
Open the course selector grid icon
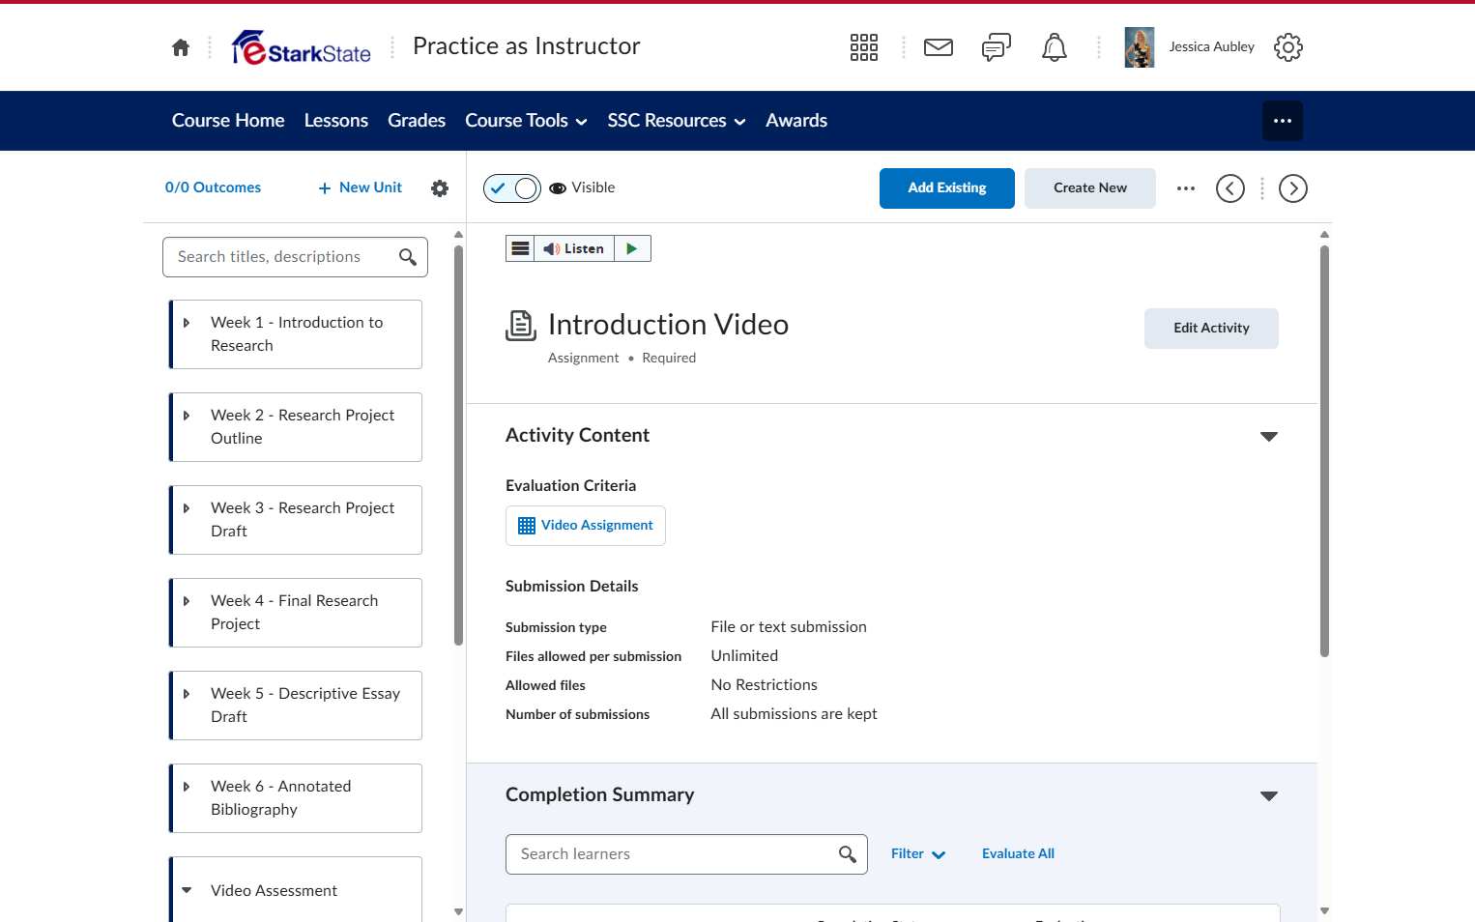click(x=864, y=47)
